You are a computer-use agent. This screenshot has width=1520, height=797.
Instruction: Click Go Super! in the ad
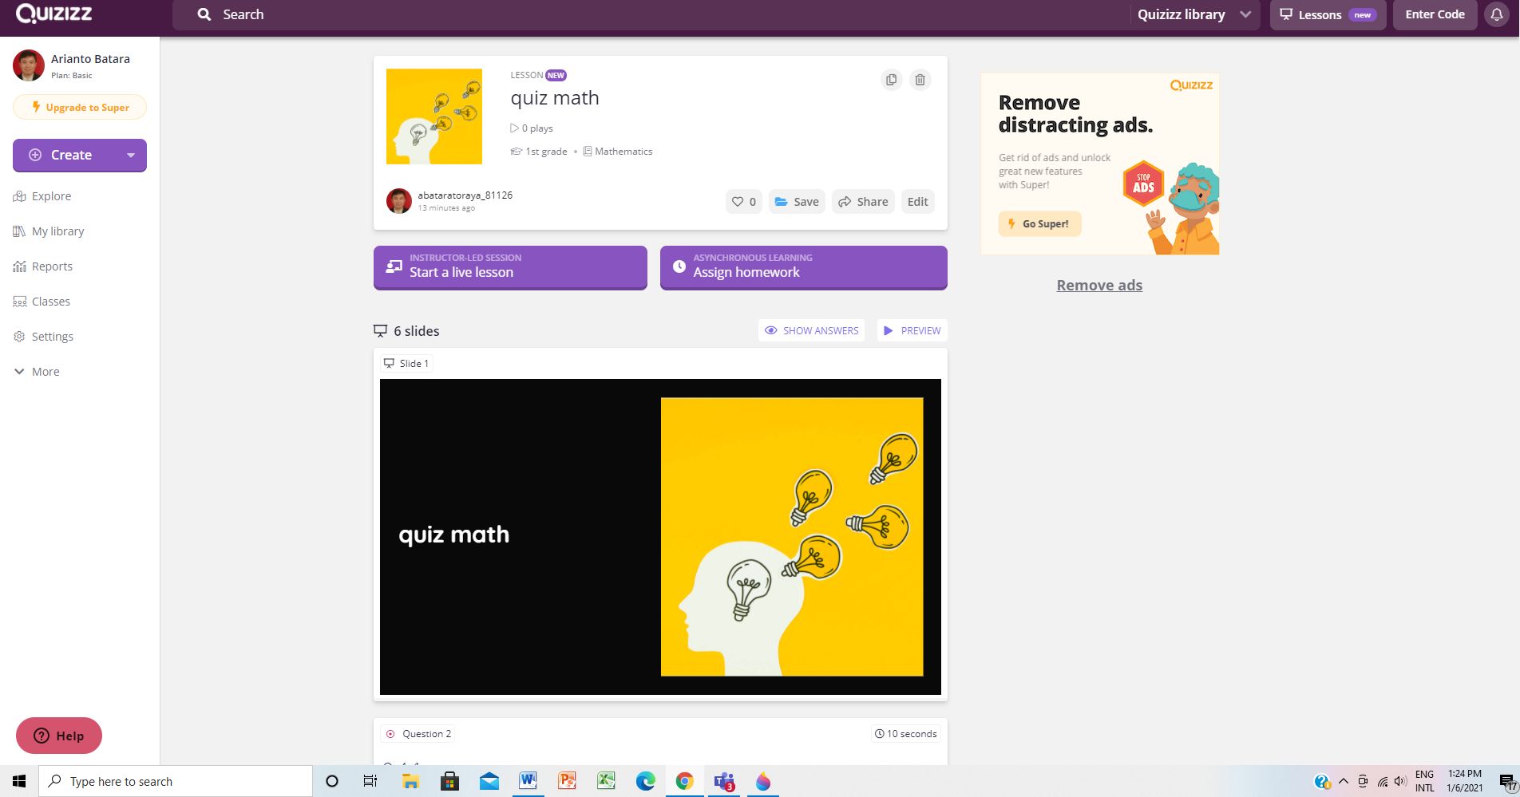pyautogui.click(x=1039, y=224)
